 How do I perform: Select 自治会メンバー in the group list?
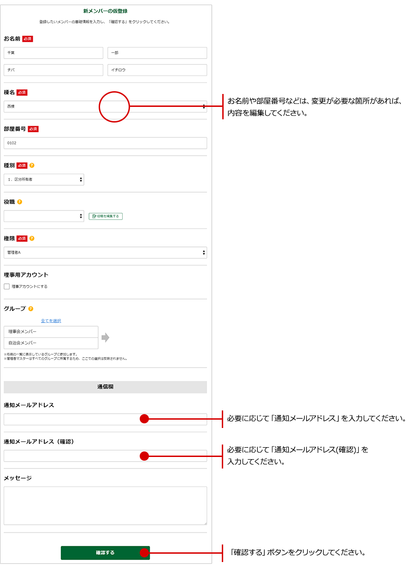tap(51, 343)
